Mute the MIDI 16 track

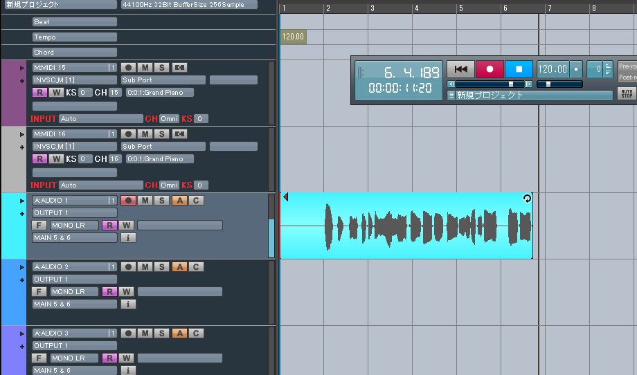[x=145, y=134]
